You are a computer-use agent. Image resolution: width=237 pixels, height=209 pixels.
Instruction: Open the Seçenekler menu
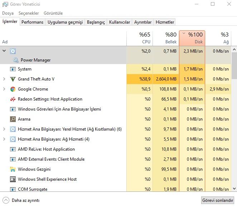tap(29, 13)
